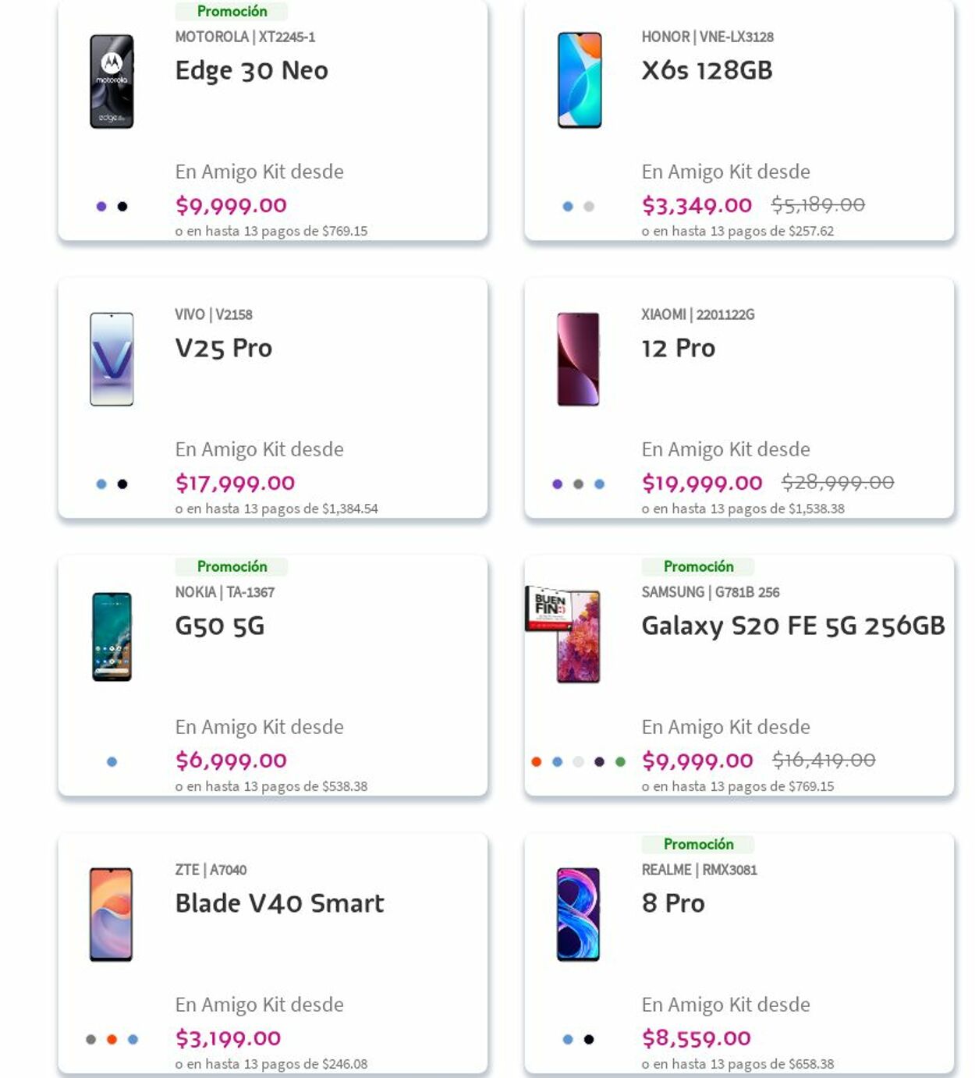
Task: Click the Galaxy S20 FE 5G 256GB title
Action: [x=792, y=626]
